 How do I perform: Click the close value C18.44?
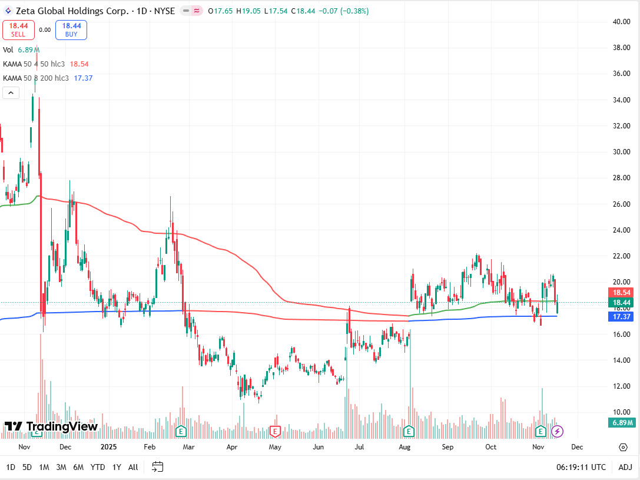(303, 11)
